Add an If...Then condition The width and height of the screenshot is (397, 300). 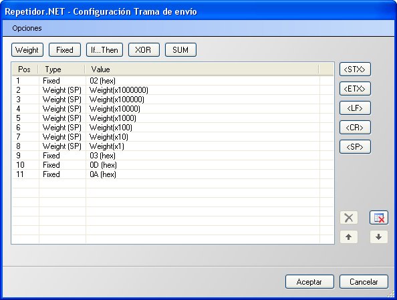point(104,50)
